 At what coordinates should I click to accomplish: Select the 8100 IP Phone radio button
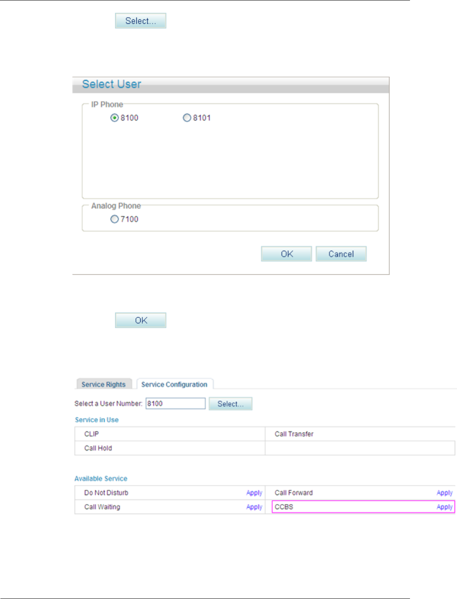click(114, 118)
